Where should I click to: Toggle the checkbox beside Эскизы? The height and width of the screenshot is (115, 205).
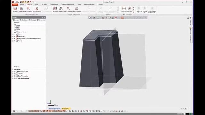[x=15, y=74]
